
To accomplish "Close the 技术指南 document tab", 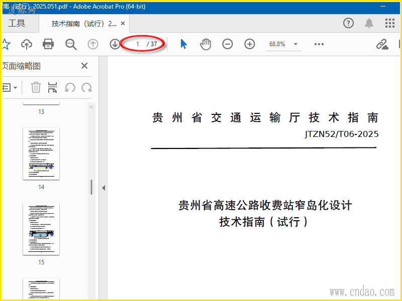I will coord(123,24).
